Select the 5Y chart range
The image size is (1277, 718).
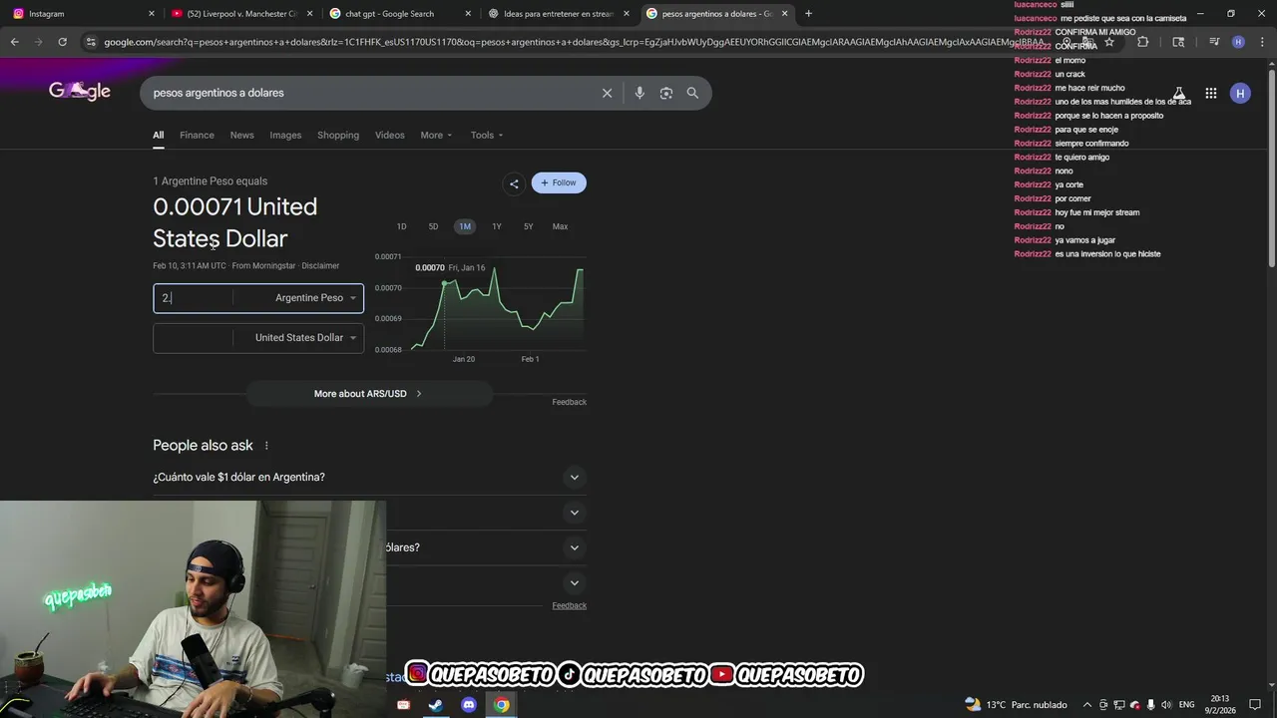click(529, 226)
